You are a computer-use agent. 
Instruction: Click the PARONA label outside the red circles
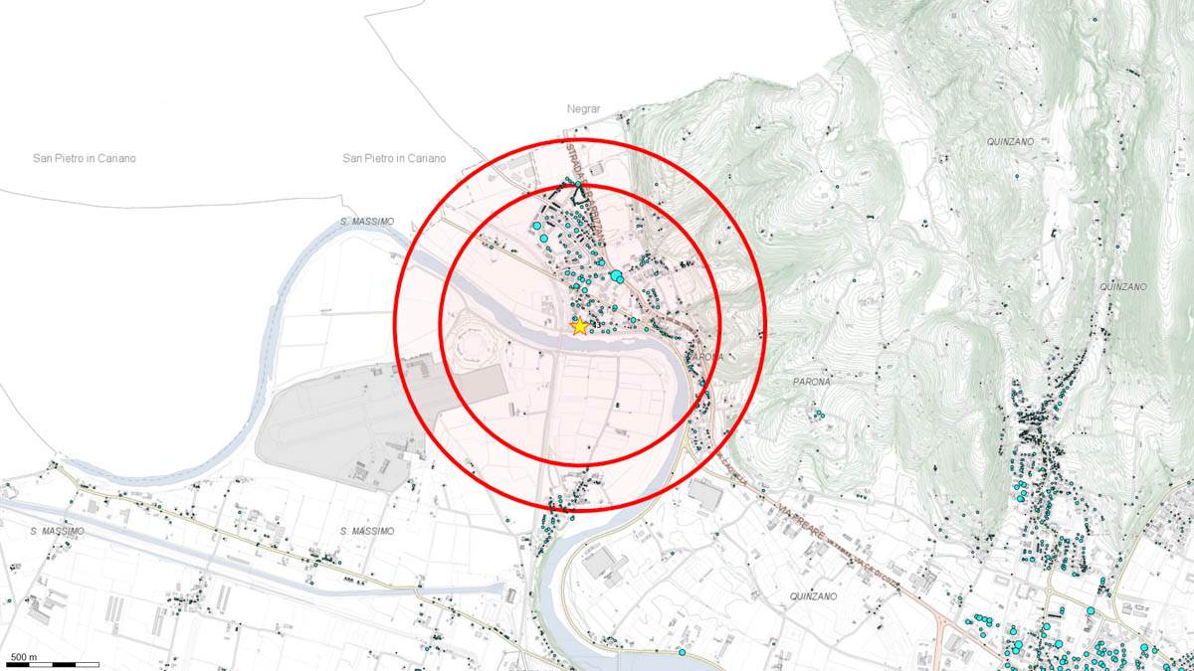point(812,382)
